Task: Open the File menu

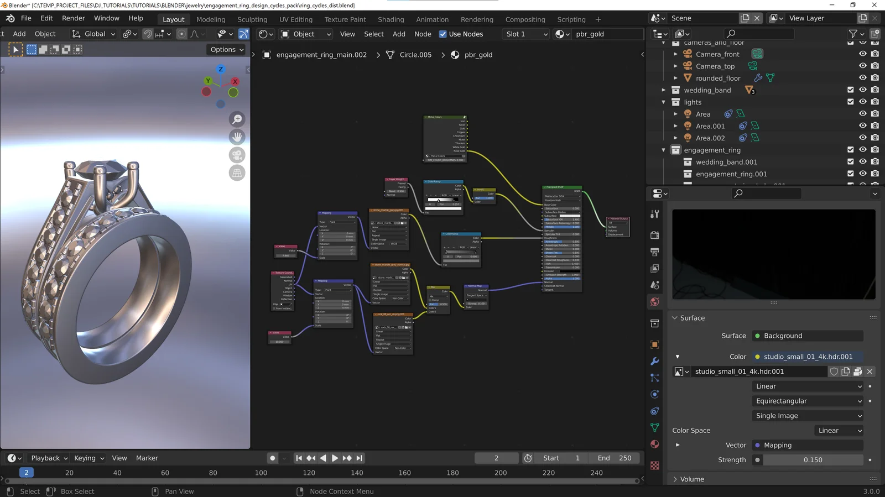Action: (x=26, y=18)
